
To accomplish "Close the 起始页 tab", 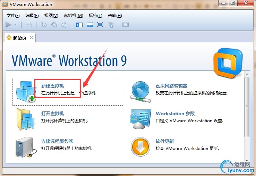I will (32, 37).
